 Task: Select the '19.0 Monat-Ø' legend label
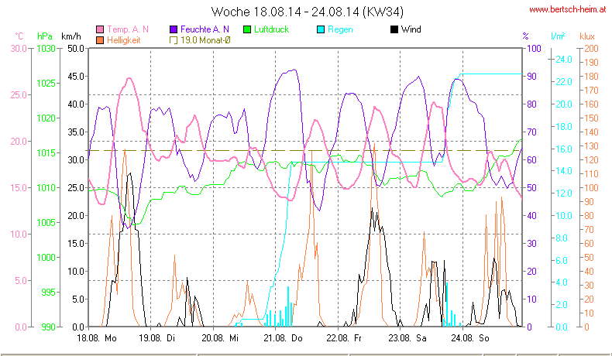(x=205, y=40)
